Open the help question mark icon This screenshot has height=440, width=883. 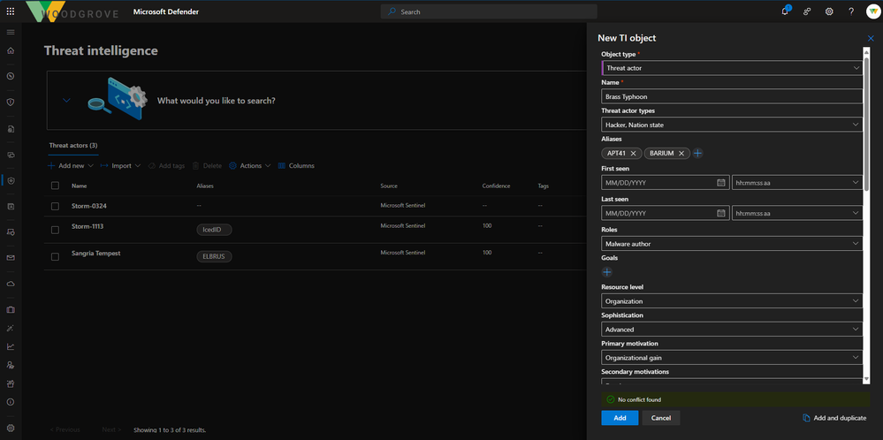(851, 11)
